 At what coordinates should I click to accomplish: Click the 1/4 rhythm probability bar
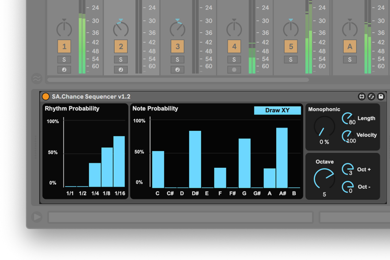tap(95, 175)
